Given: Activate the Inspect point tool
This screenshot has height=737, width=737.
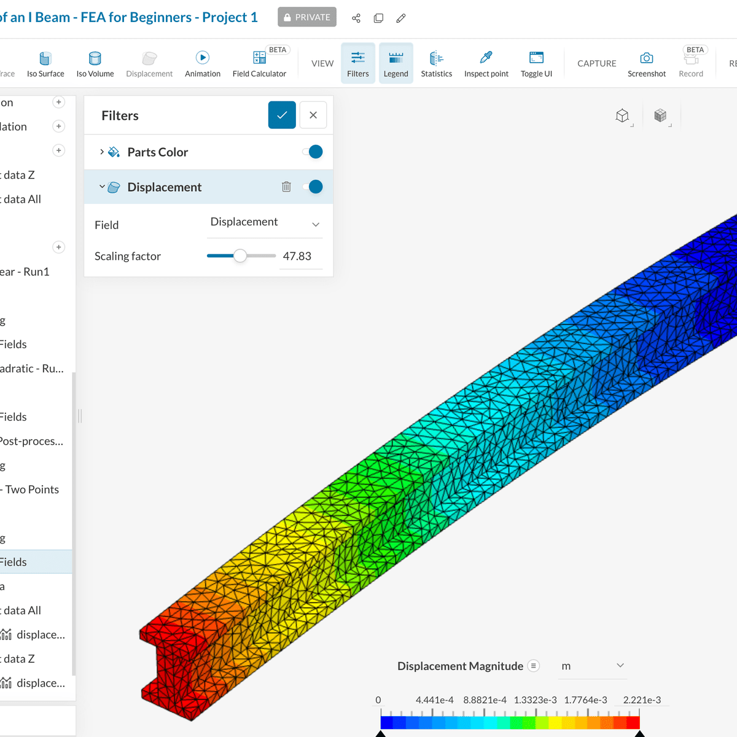Looking at the screenshot, I should [486, 64].
